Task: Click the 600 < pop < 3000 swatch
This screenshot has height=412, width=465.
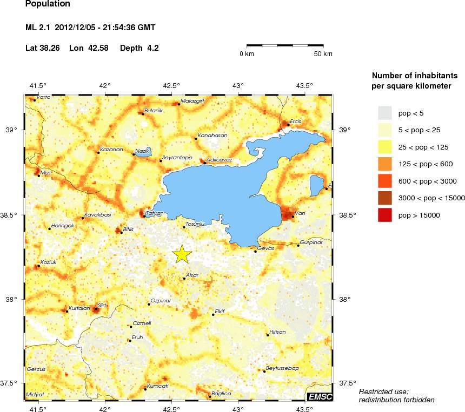Action: [x=384, y=181]
